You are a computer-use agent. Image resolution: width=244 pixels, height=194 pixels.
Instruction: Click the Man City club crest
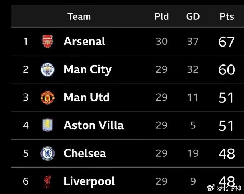(47, 69)
